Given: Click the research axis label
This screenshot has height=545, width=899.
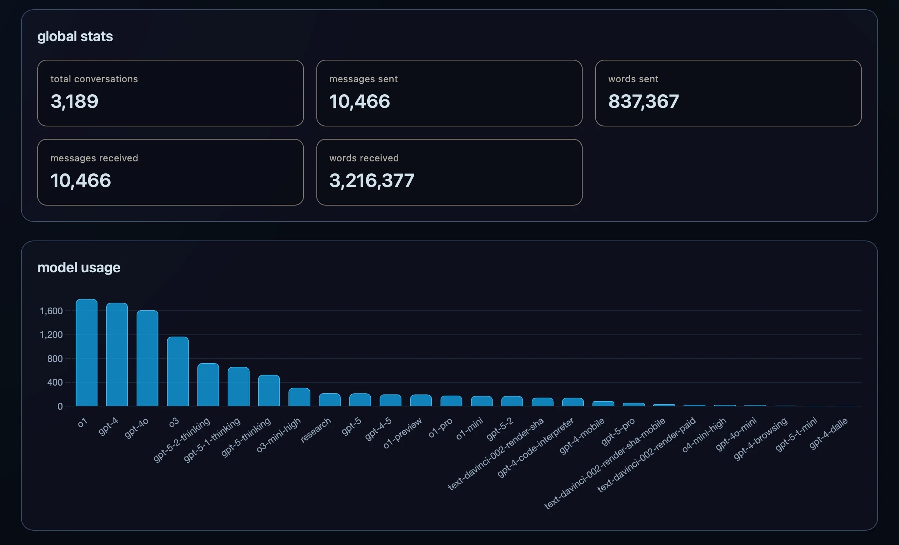Looking at the screenshot, I should 316,430.
